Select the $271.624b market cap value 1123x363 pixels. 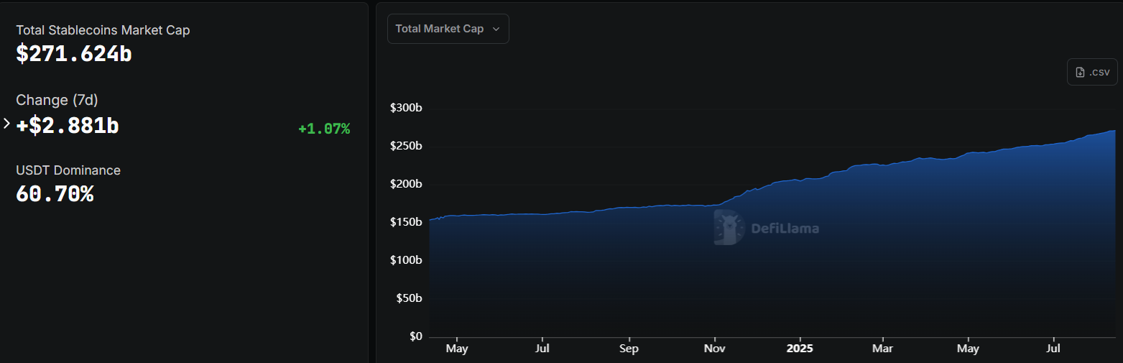click(74, 53)
